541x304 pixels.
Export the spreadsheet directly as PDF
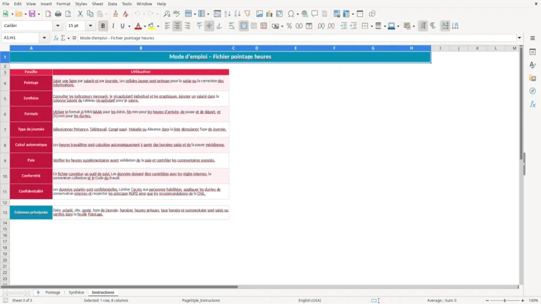tap(48, 14)
